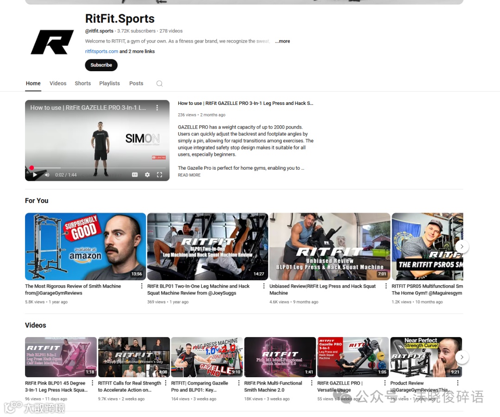Open options for Unbiased Review video

386,286
